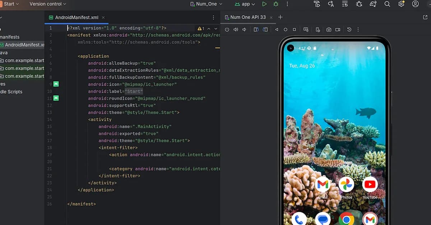Image resolution: width=431 pixels, height=225 pixels.
Task: Click the '<application' tag on line 5
Action: point(93,56)
